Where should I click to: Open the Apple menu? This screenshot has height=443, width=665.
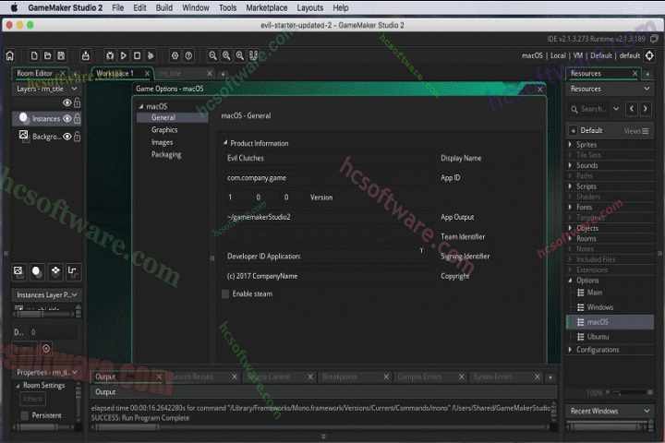[x=14, y=7]
